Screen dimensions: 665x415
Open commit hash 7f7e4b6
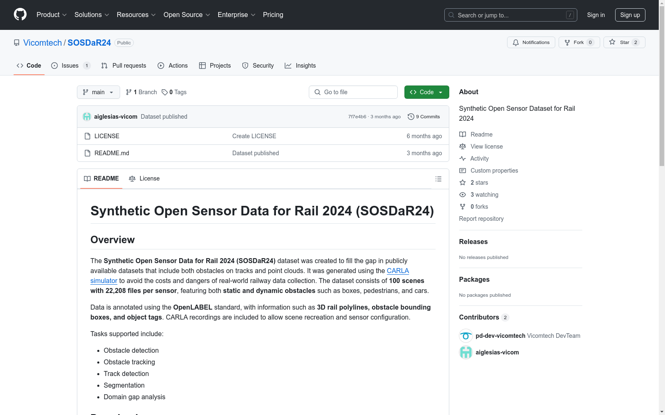pos(357,117)
